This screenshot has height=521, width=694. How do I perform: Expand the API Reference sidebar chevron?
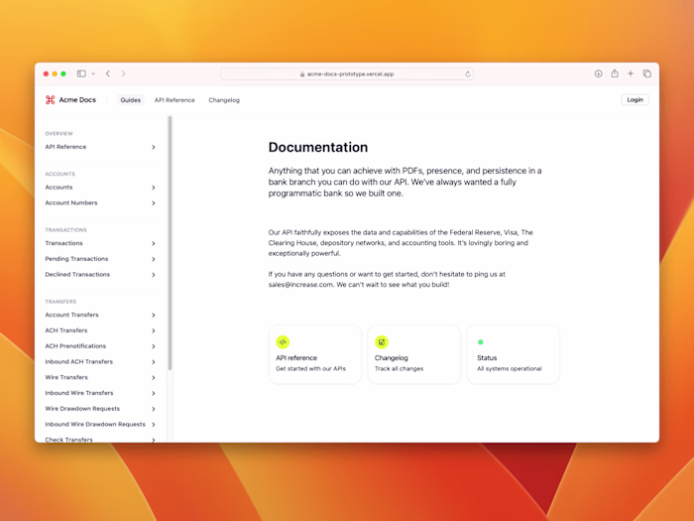(x=153, y=147)
